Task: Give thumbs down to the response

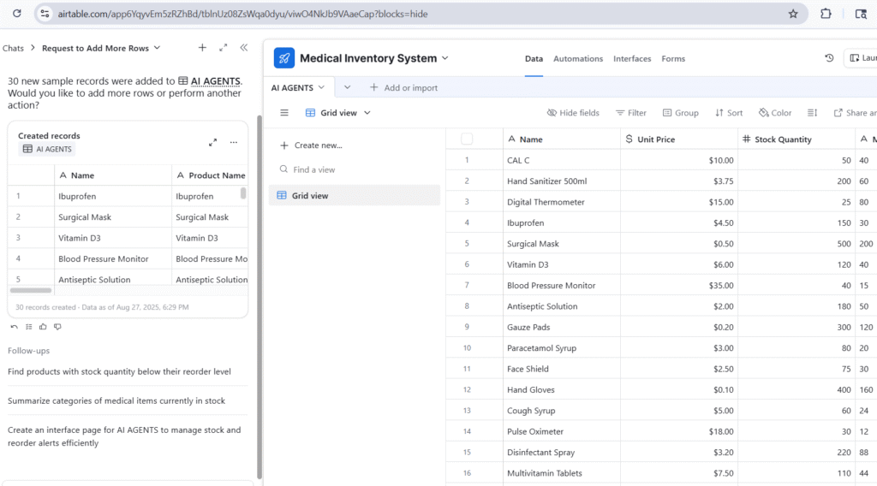Action: [57, 326]
